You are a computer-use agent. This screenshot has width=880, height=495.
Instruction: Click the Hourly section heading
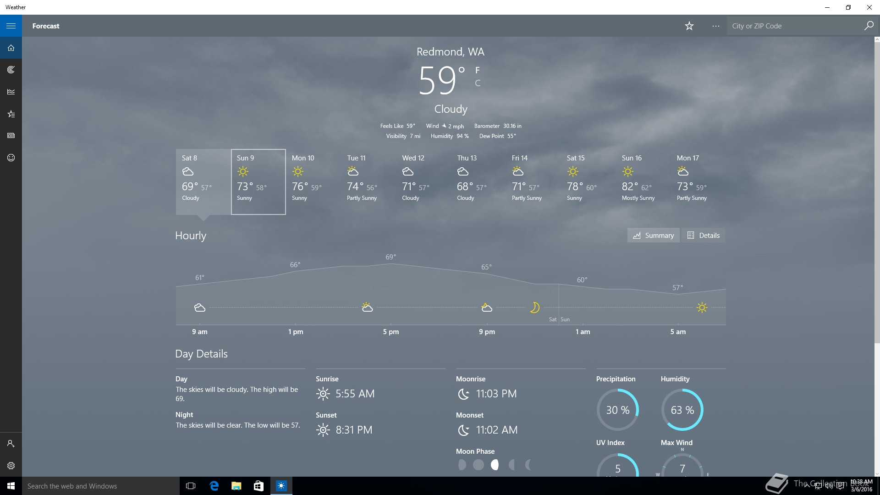point(191,236)
